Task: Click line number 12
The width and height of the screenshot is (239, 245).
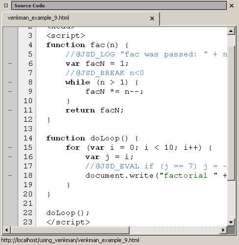Action: 28,119
